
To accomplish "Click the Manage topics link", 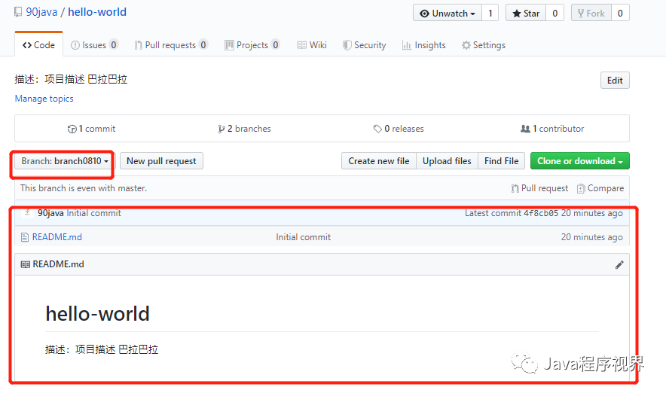I will [44, 99].
